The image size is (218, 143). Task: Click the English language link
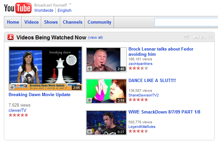point(65,10)
